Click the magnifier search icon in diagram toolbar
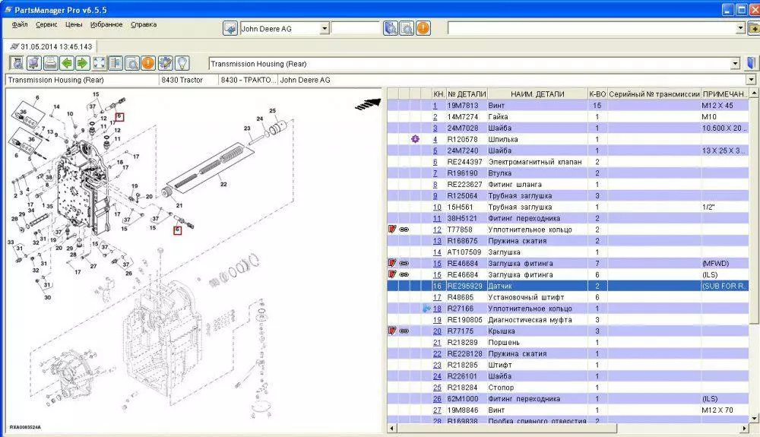760x437 pixels. (131, 63)
